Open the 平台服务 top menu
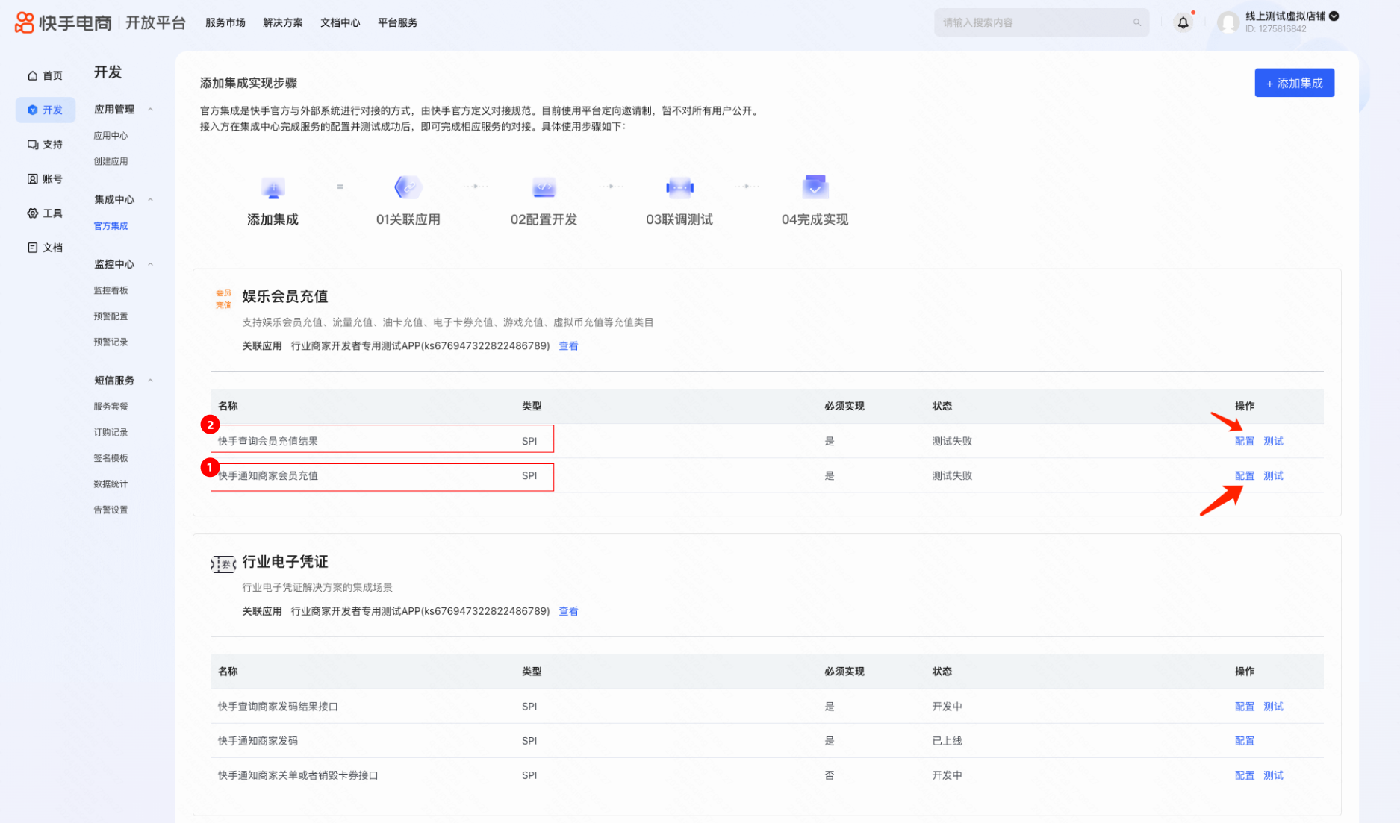Image resolution: width=1400 pixels, height=823 pixels. (x=397, y=23)
